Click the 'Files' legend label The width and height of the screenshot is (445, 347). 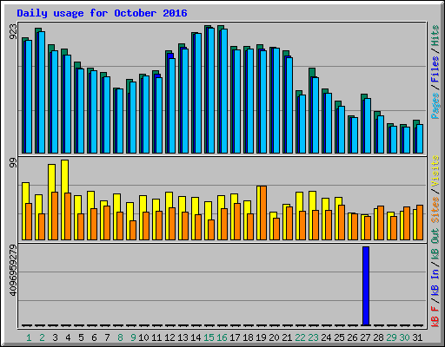[435, 69]
